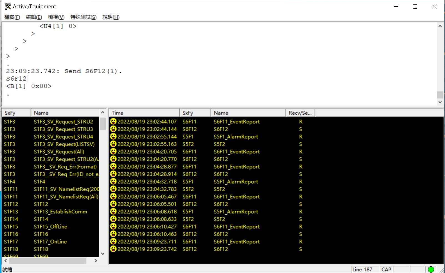The image size is (445, 273).
Task: Select S1F11_SV_NamelistReq(All) message
Action: click(51, 196)
